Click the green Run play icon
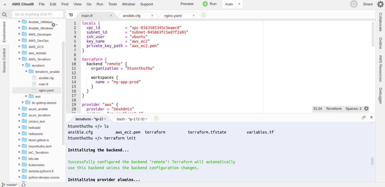 [x=205, y=4]
